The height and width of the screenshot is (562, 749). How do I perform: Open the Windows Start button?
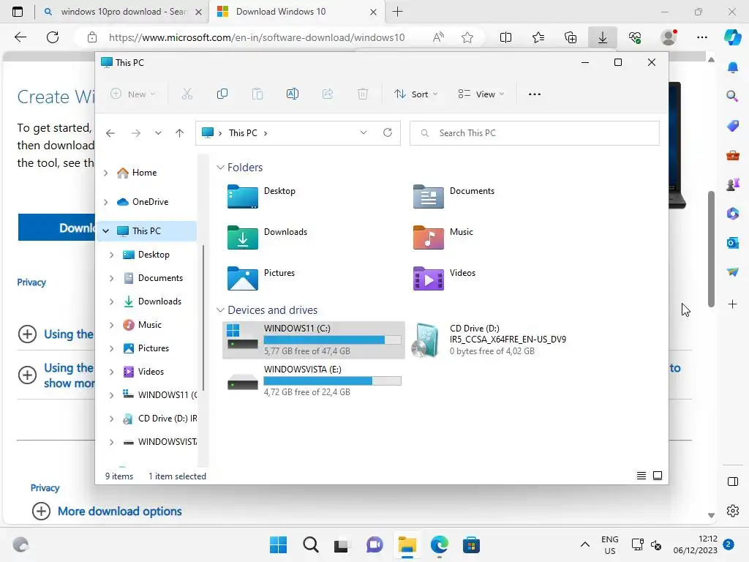pyautogui.click(x=278, y=544)
